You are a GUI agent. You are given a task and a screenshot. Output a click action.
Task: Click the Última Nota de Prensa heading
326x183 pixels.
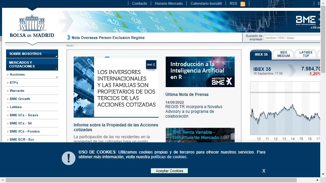point(187,95)
